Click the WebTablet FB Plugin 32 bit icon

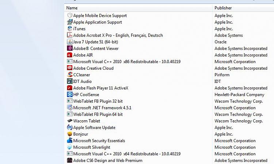(70, 101)
